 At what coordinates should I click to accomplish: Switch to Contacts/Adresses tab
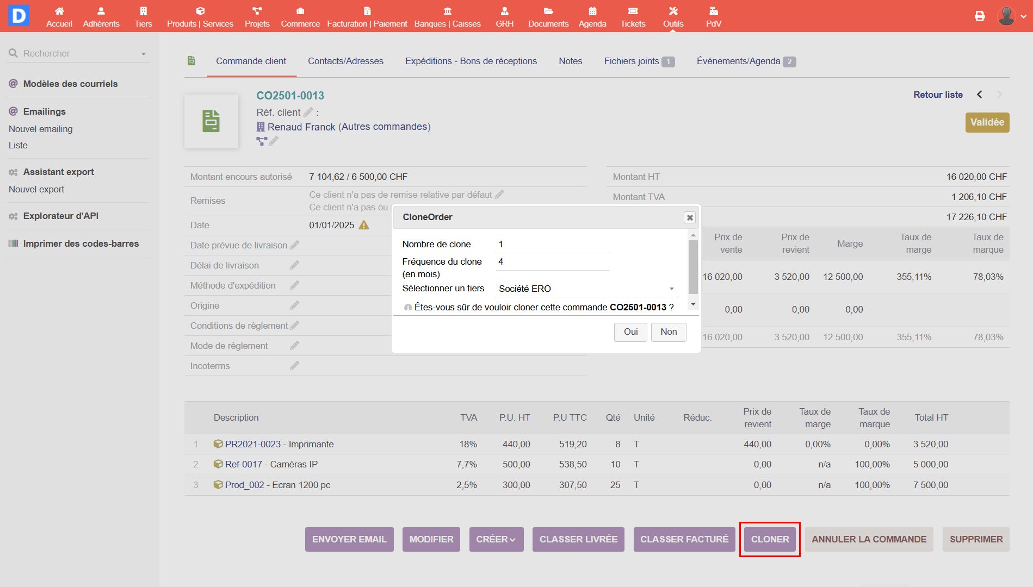click(345, 61)
